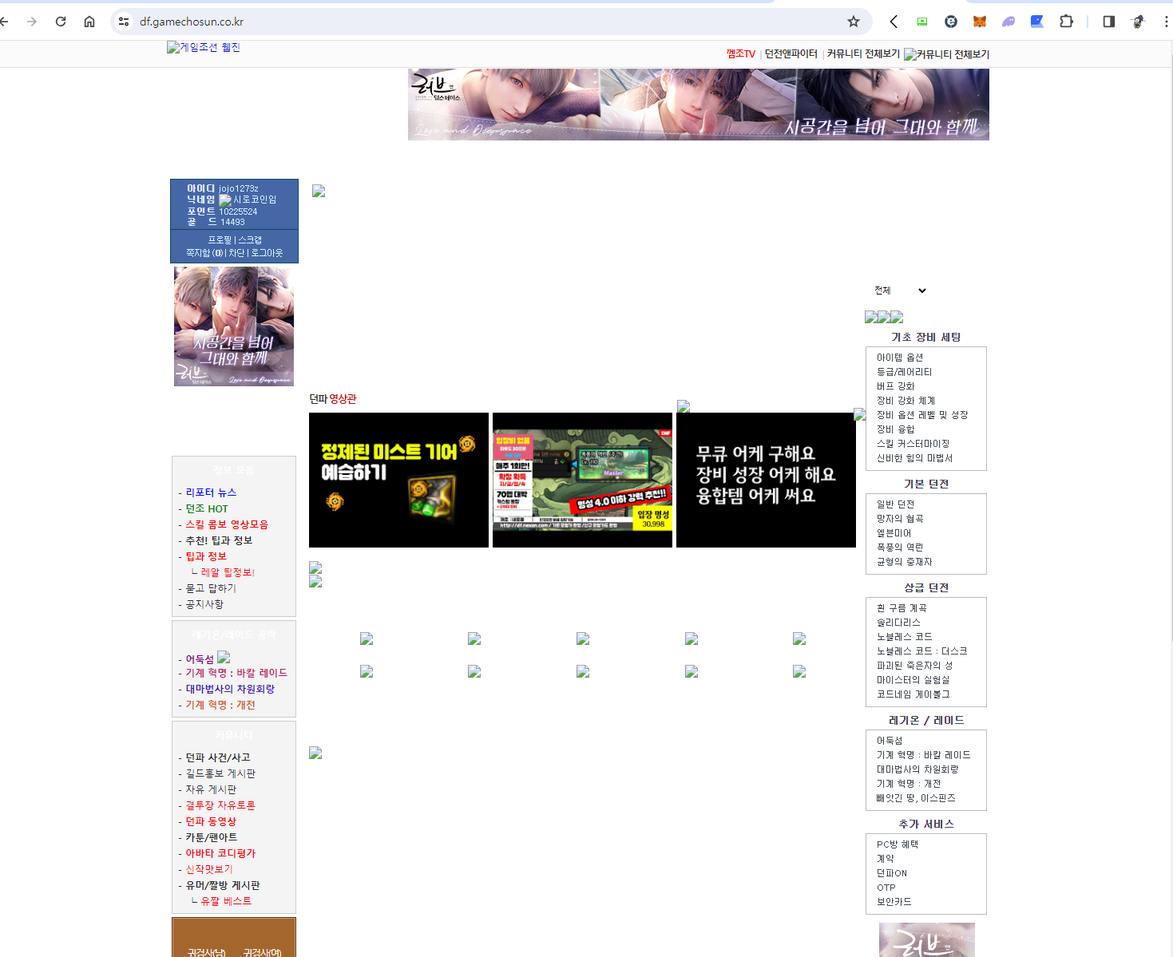Open the 전체 category dropdown
The height and width of the screenshot is (957, 1173).
[900, 291]
